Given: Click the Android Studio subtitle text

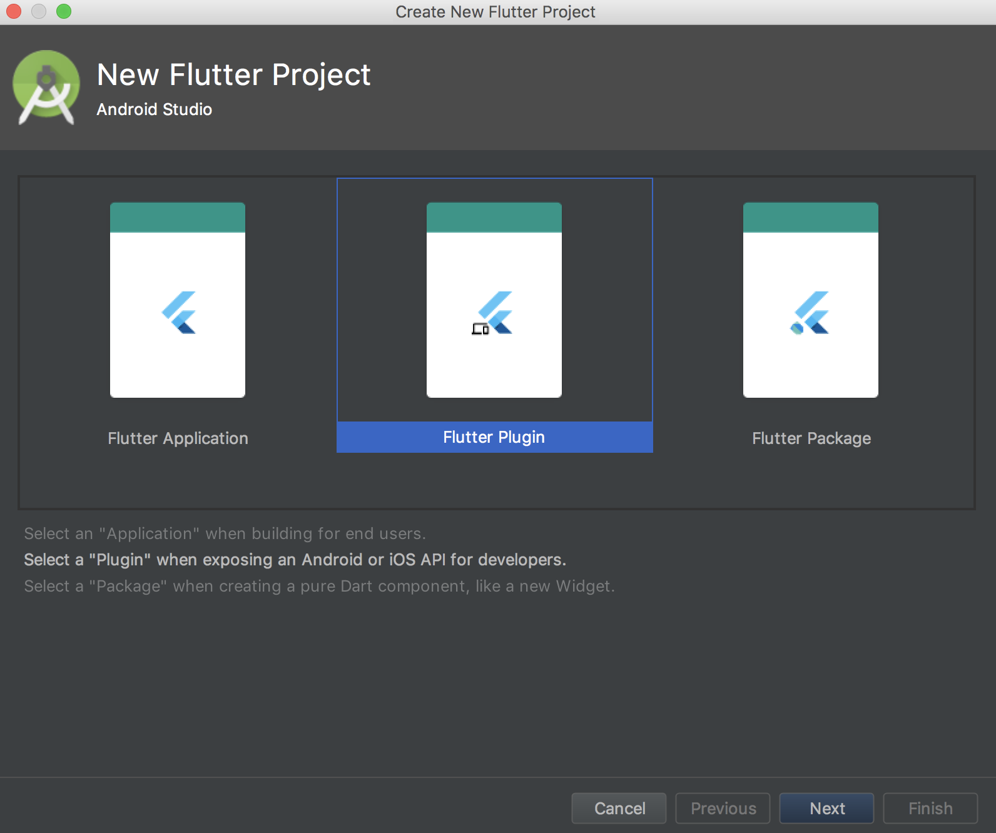Looking at the screenshot, I should pyautogui.click(x=154, y=109).
